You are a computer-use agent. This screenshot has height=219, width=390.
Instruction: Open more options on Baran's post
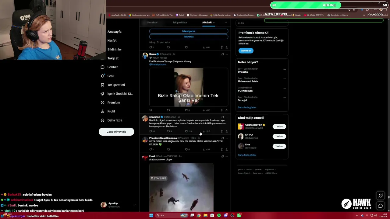(x=226, y=54)
